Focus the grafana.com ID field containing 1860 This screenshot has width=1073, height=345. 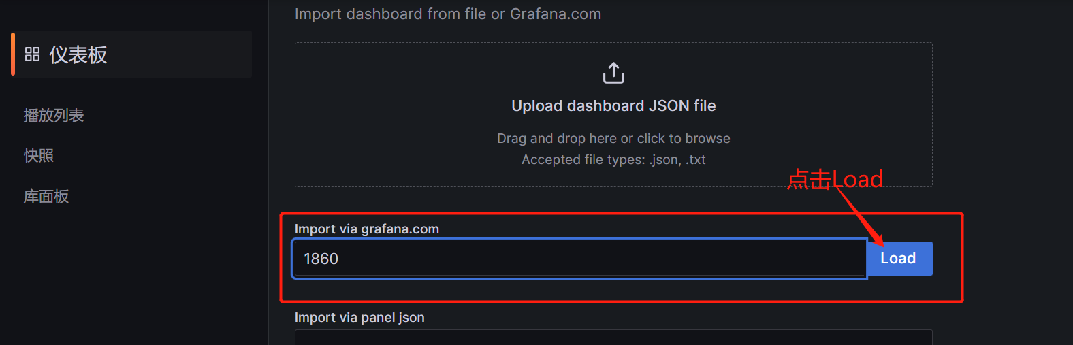[579, 259]
